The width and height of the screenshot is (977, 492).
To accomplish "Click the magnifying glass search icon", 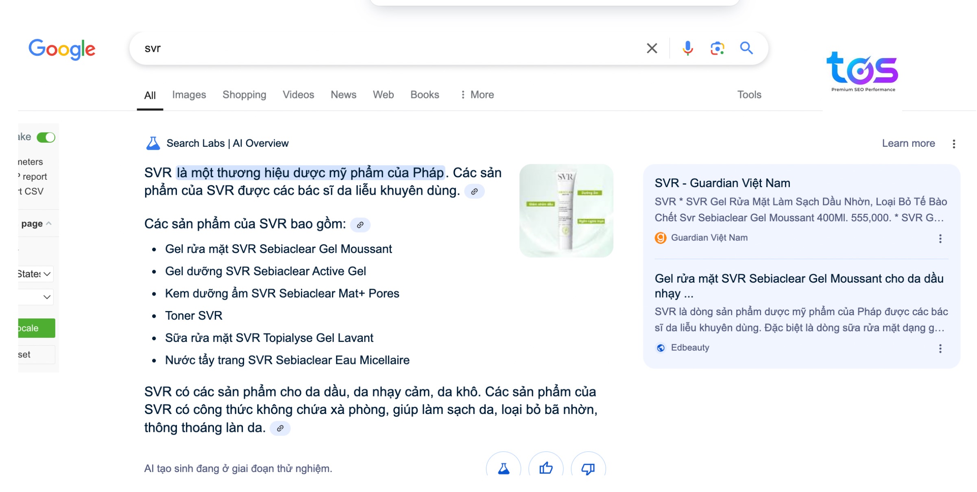I will coord(746,48).
